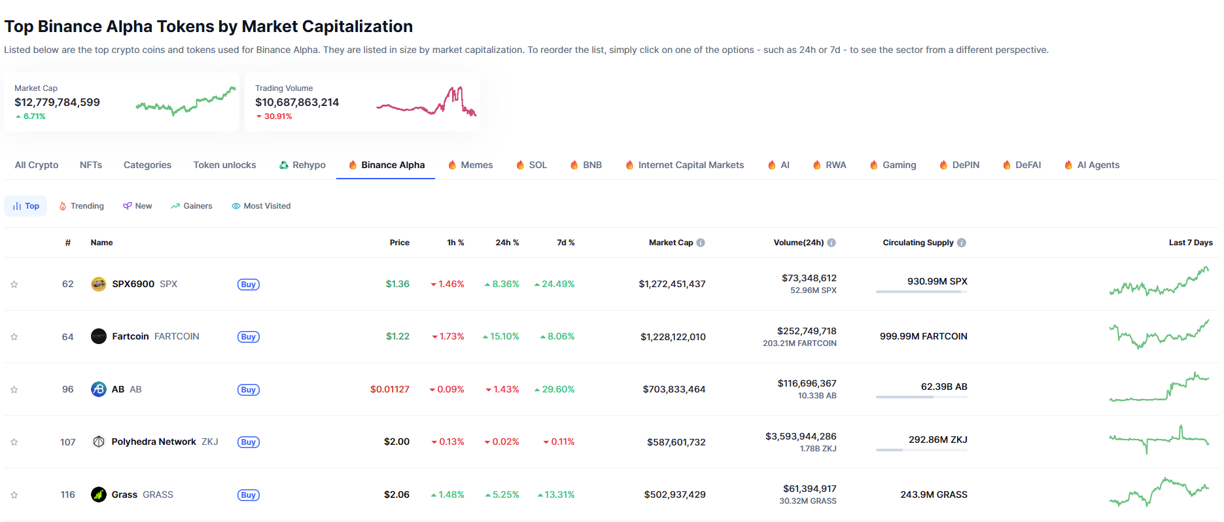Image resolution: width=1224 pixels, height=522 pixels.
Task: Open SPX6900 Last 7 Days sparkline
Action: point(1159,282)
